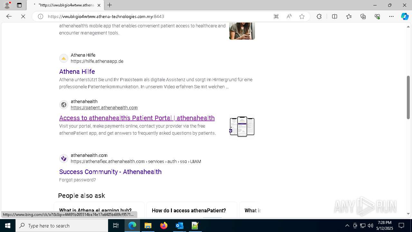The image size is (412, 232).
Task: Click the scrollbar down arrow
Action: pyautogui.click(x=408, y=214)
